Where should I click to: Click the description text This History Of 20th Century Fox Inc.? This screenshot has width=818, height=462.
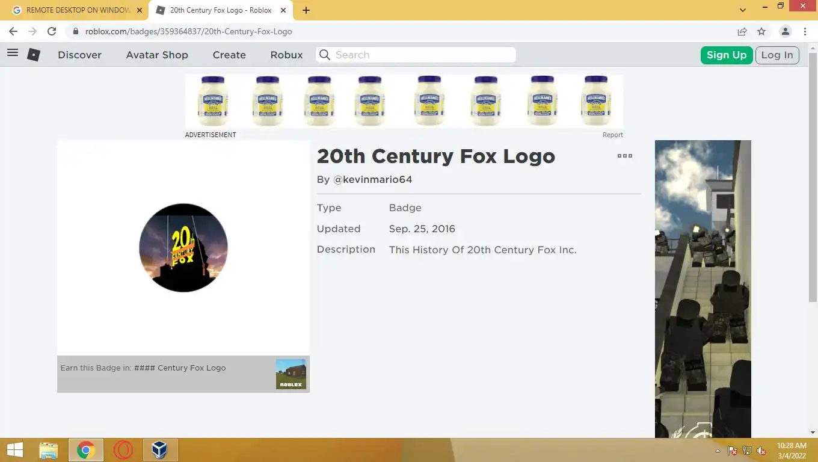[482, 250]
